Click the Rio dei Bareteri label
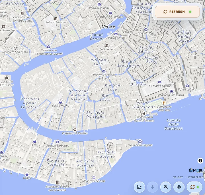Viewport: 205px width, 195px height. [x=146, y=50]
